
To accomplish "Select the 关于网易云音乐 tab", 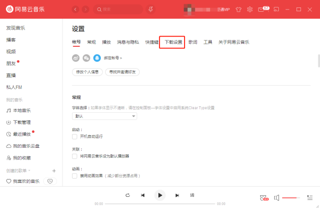I will coord(234,42).
